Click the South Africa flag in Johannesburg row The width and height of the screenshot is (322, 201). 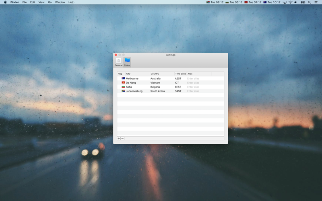pyautogui.click(x=123, y=91)
